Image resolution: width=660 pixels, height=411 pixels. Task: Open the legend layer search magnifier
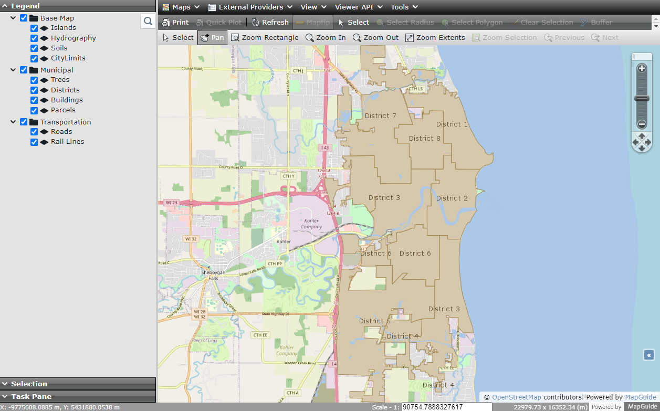148,22
